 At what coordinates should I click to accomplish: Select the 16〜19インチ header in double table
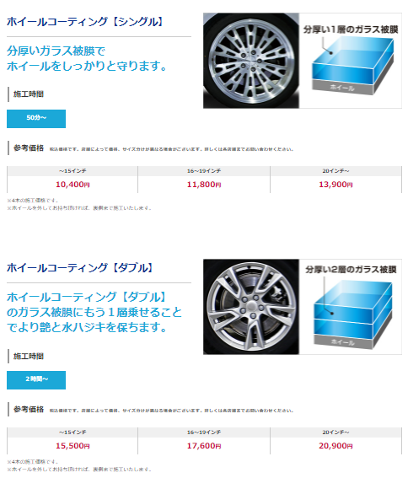[204, 432]
